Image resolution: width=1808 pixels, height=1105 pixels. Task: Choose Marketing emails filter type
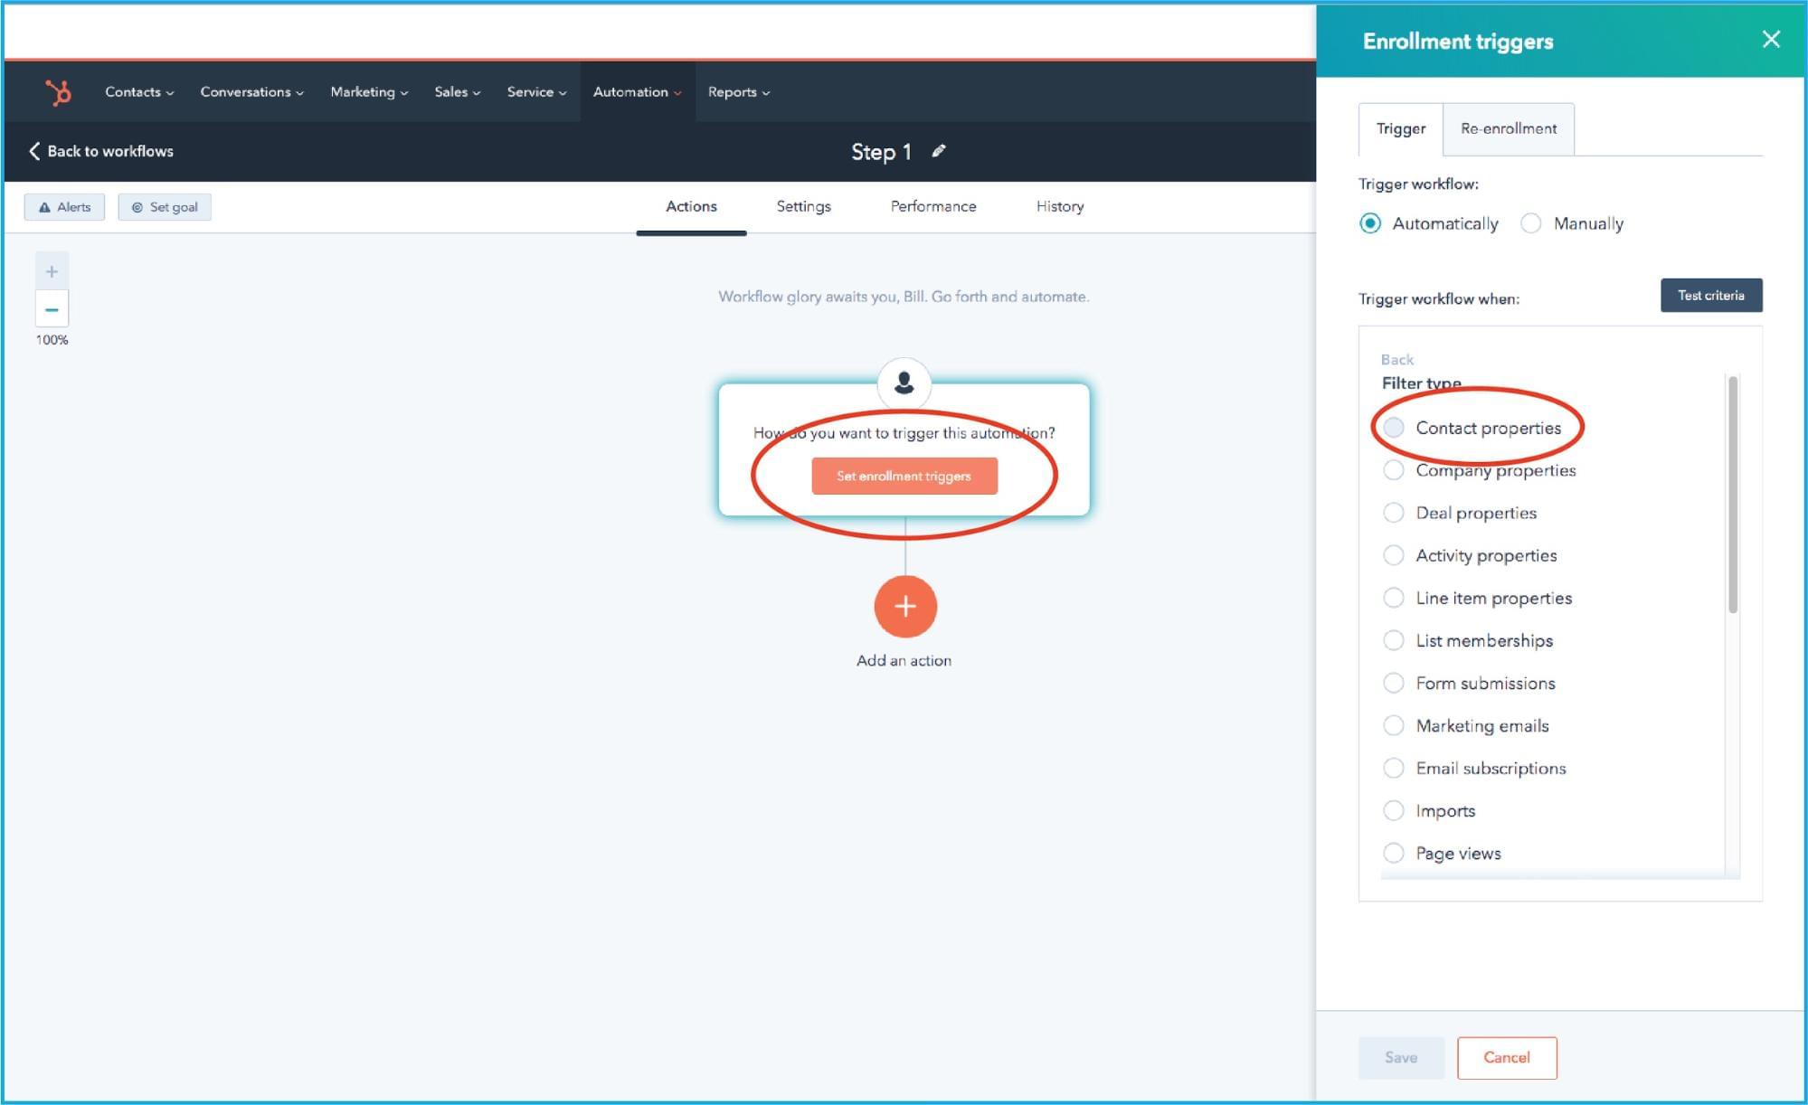tap(1394, 725)
